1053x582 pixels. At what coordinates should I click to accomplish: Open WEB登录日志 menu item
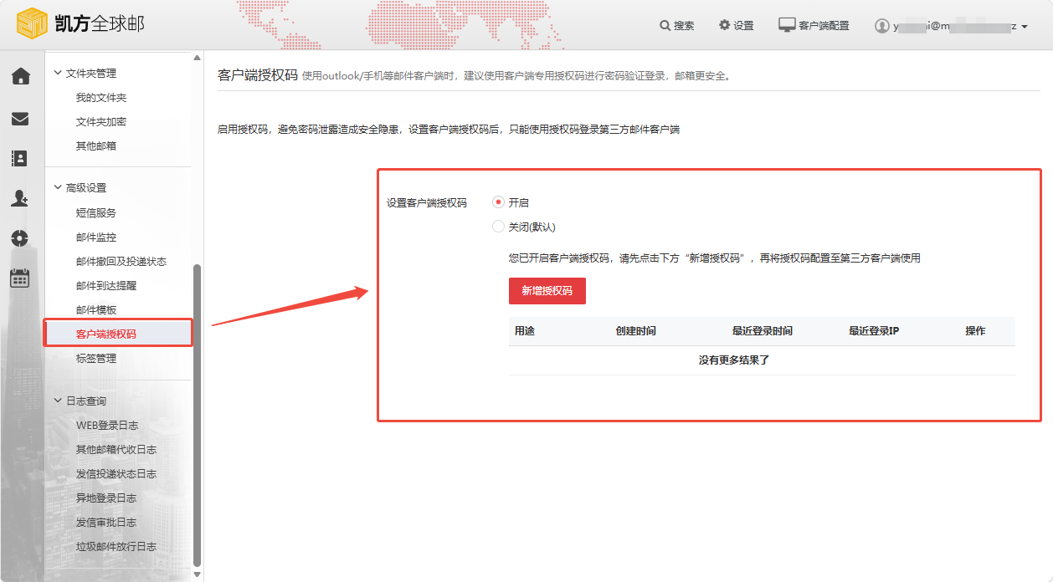tap(107, 426)
